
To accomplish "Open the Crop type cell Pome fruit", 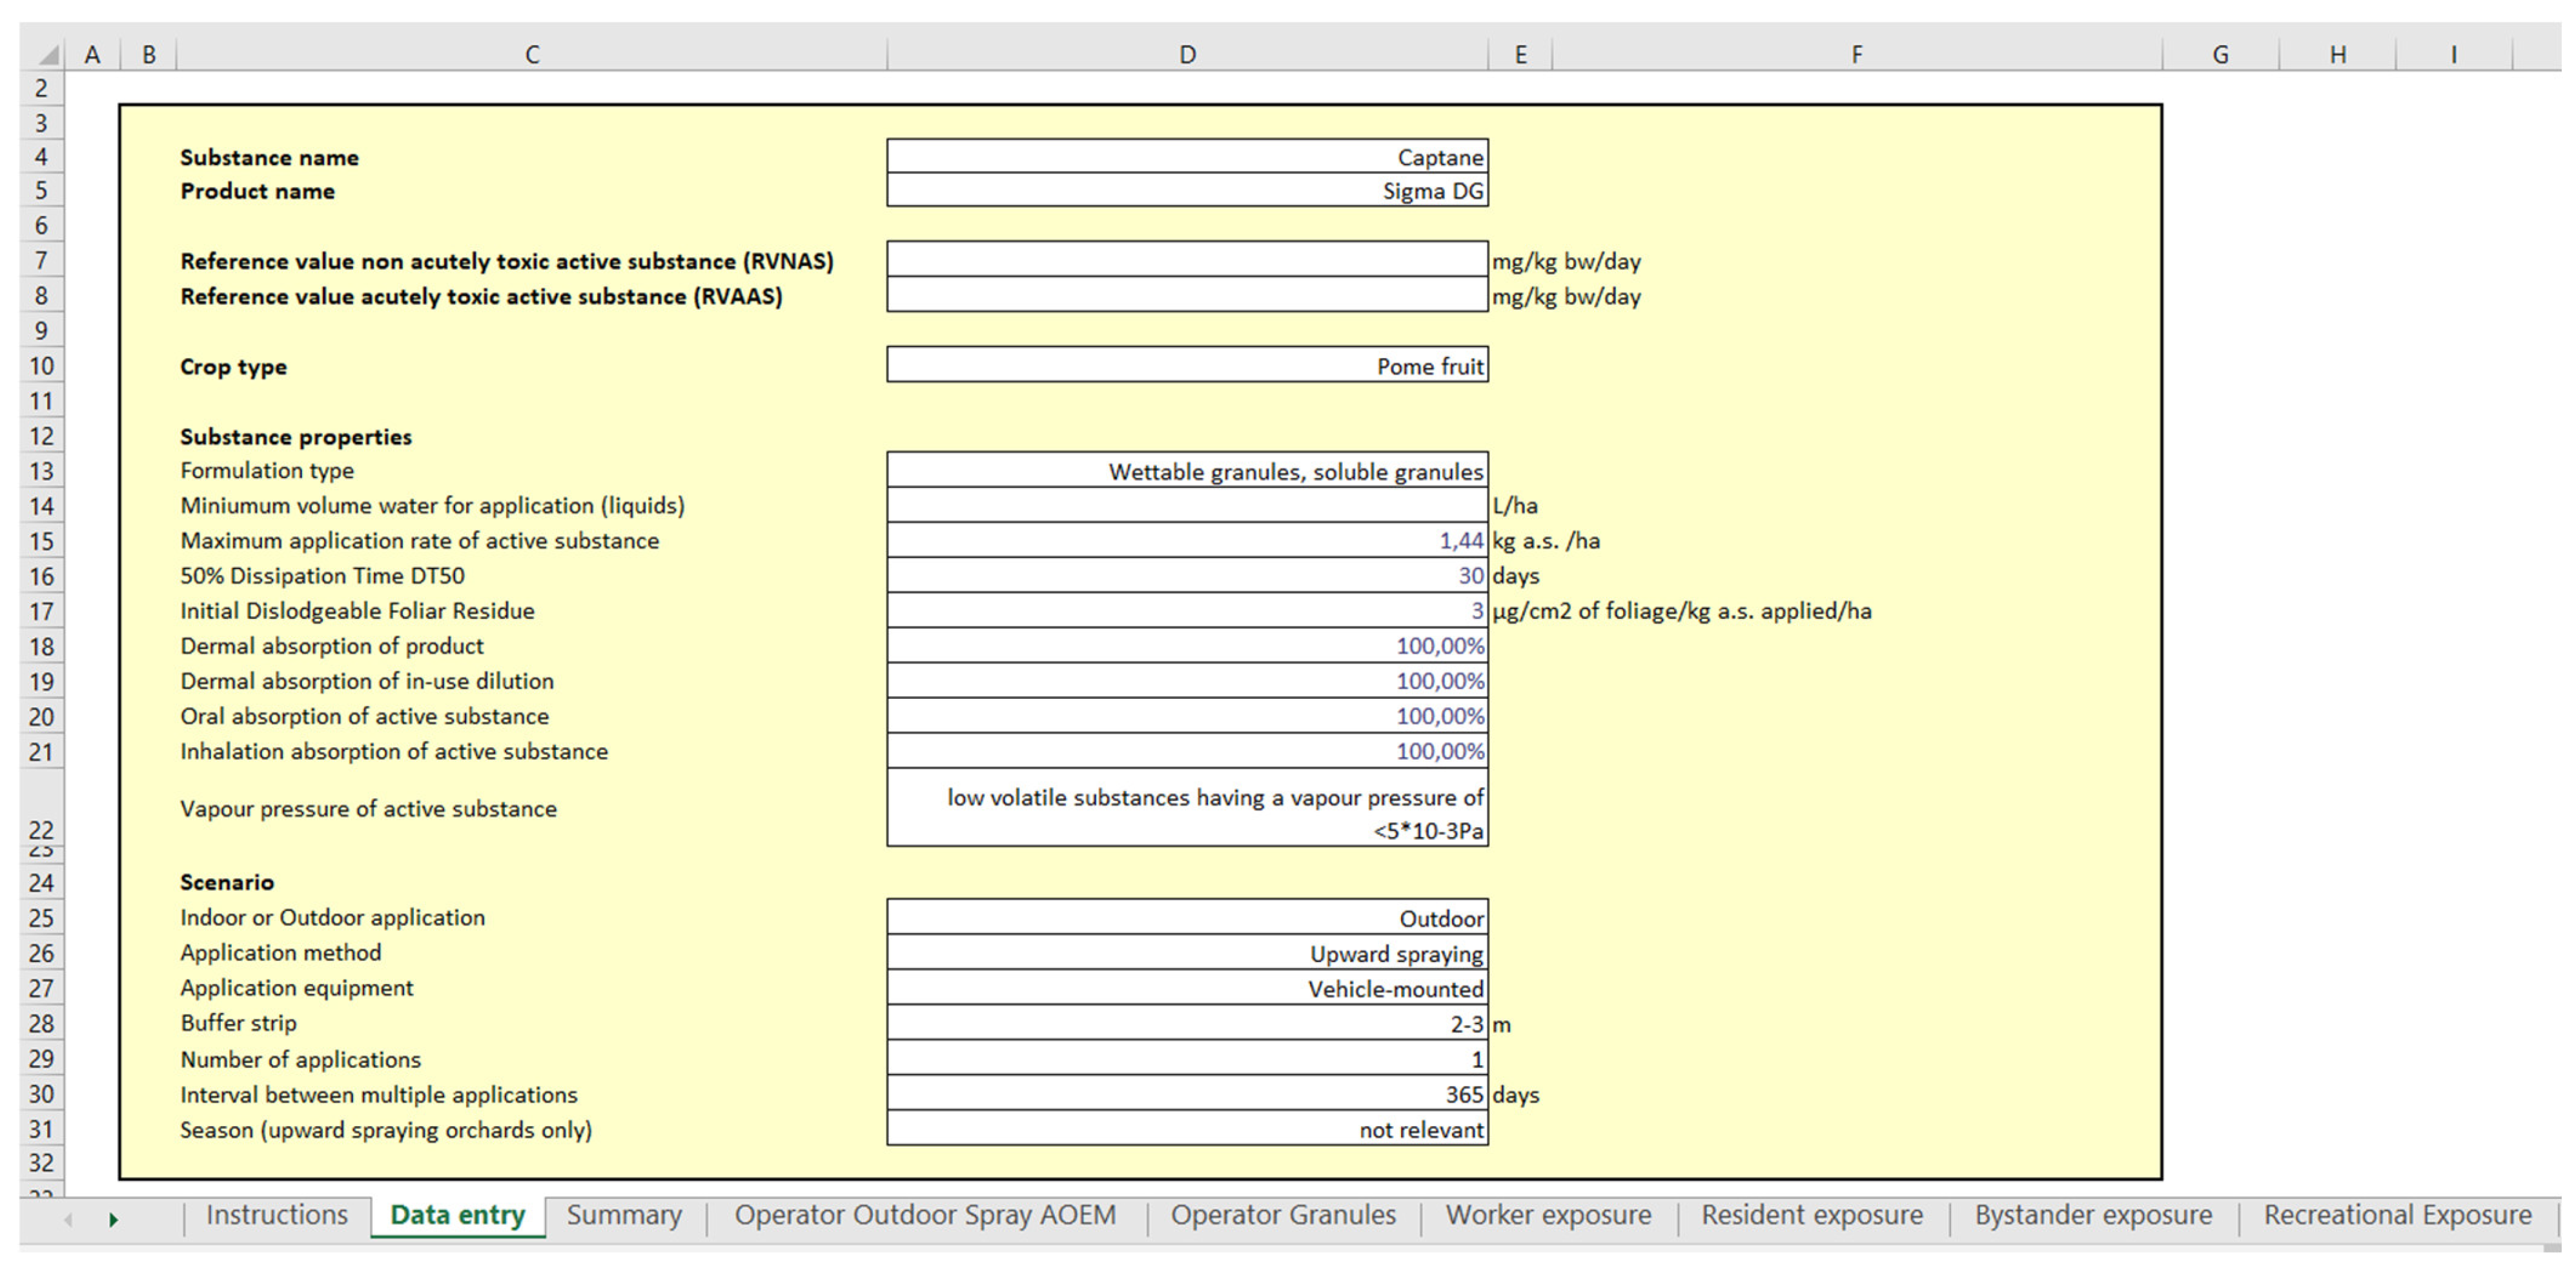I will tap(1187, 366).
